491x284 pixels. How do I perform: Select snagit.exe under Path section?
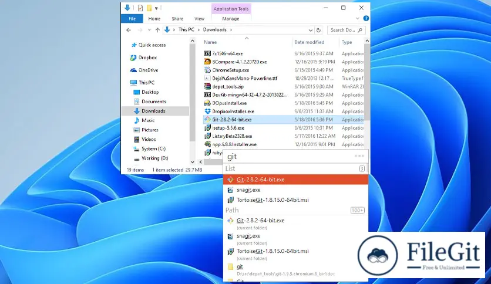pos(296,239)
